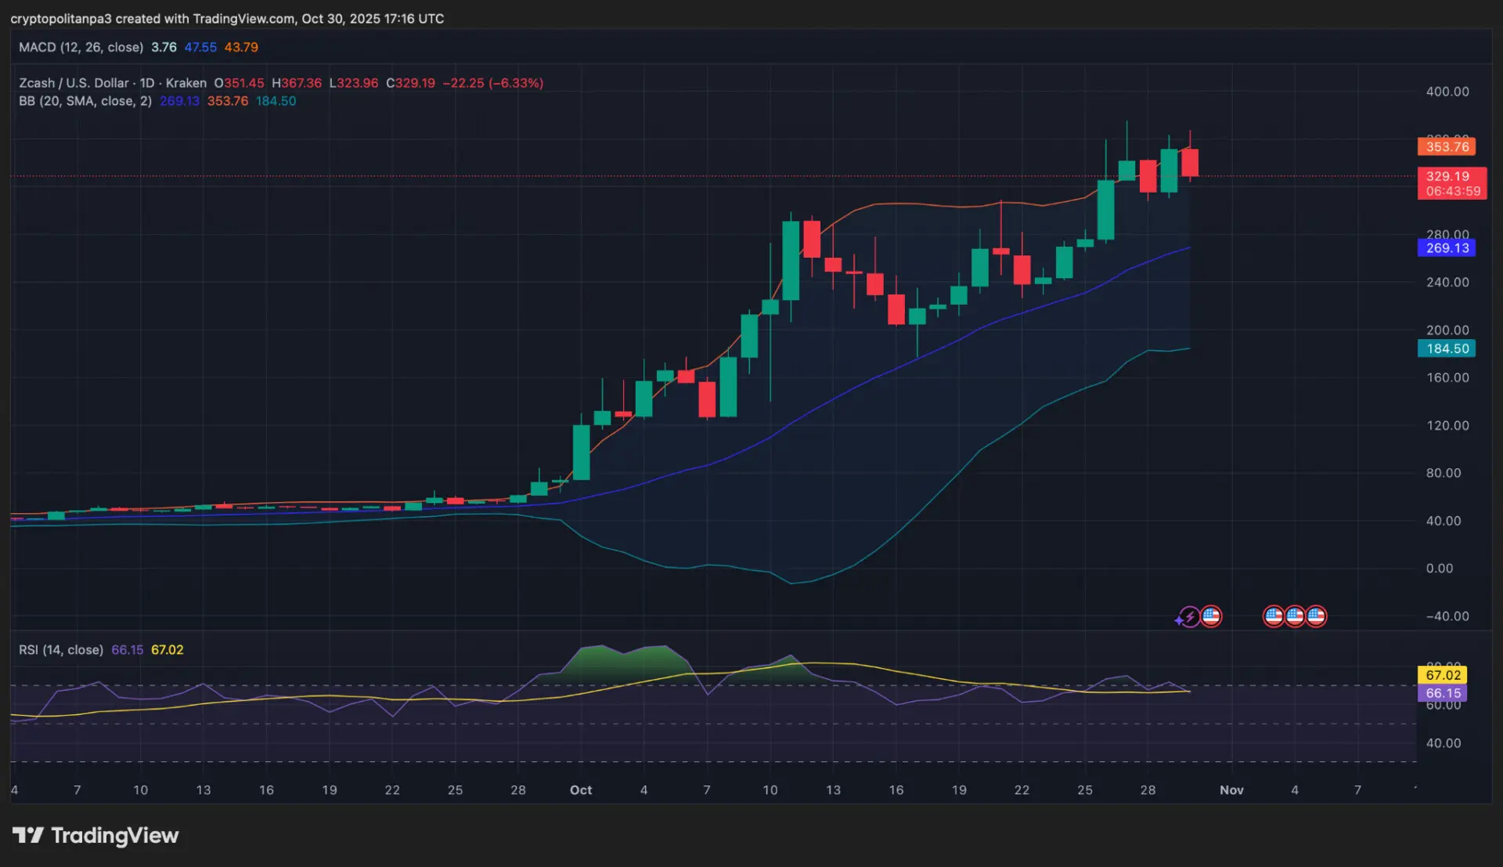1503x867 pixels.
Task: Click the orange 353.76 upper band label
Action: (1446, 146)
